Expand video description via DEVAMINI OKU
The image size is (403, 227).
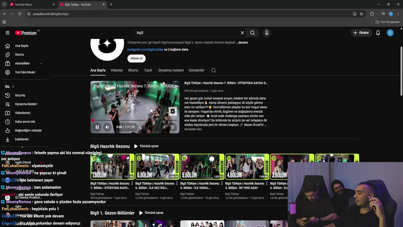point(193,130)
